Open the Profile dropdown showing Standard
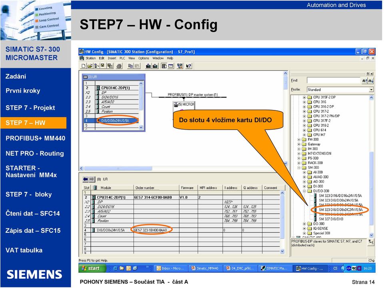This screenshot has width=384, height=288. (x=371, y=90)
